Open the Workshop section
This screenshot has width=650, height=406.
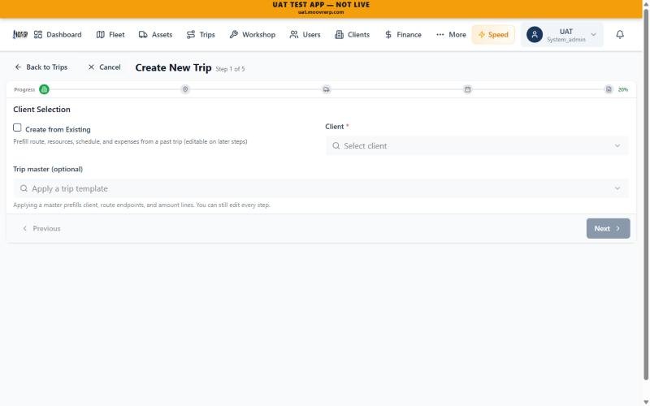(x=252, y=35)
